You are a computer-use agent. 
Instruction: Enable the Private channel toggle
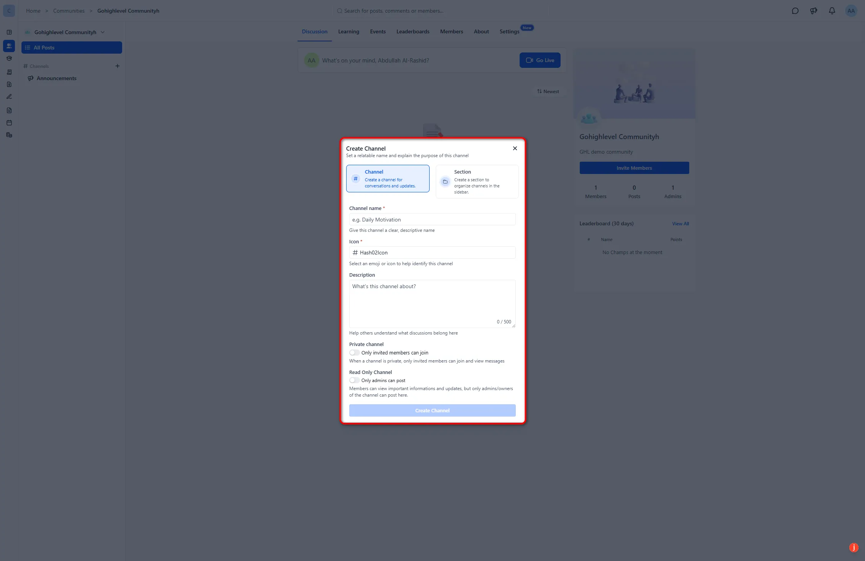354,353
